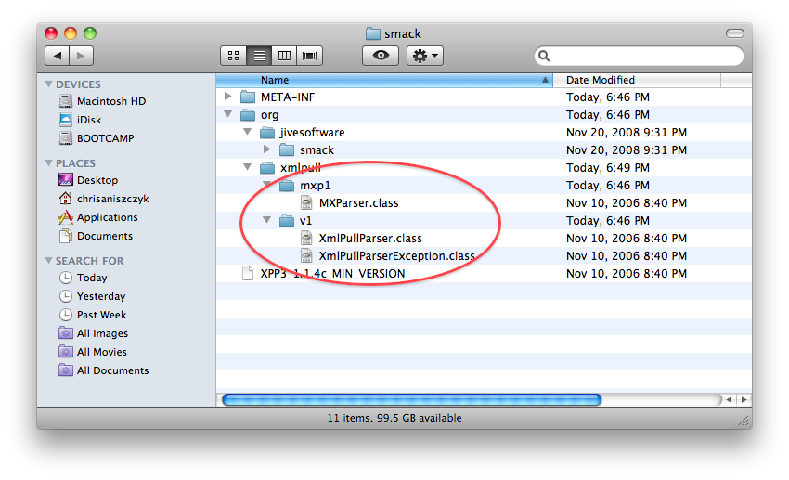789x480 pixels.
Task: Open the Documents icon in sidebar
Action: coord(65,236)
